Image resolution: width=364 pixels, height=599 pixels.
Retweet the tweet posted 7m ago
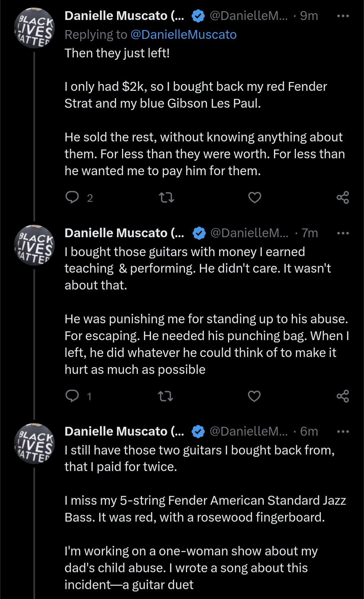coord(165,396)
